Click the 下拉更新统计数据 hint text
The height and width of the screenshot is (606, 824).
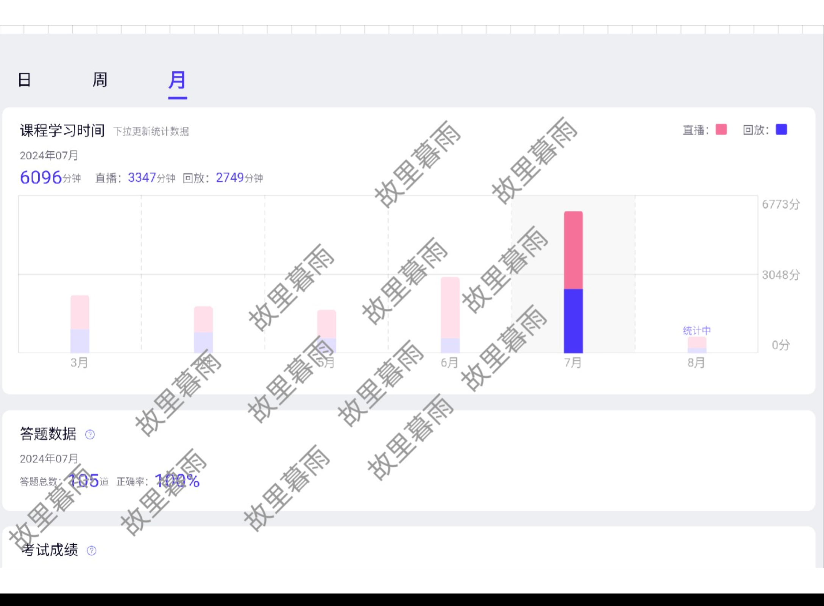[x=151, y=131]
